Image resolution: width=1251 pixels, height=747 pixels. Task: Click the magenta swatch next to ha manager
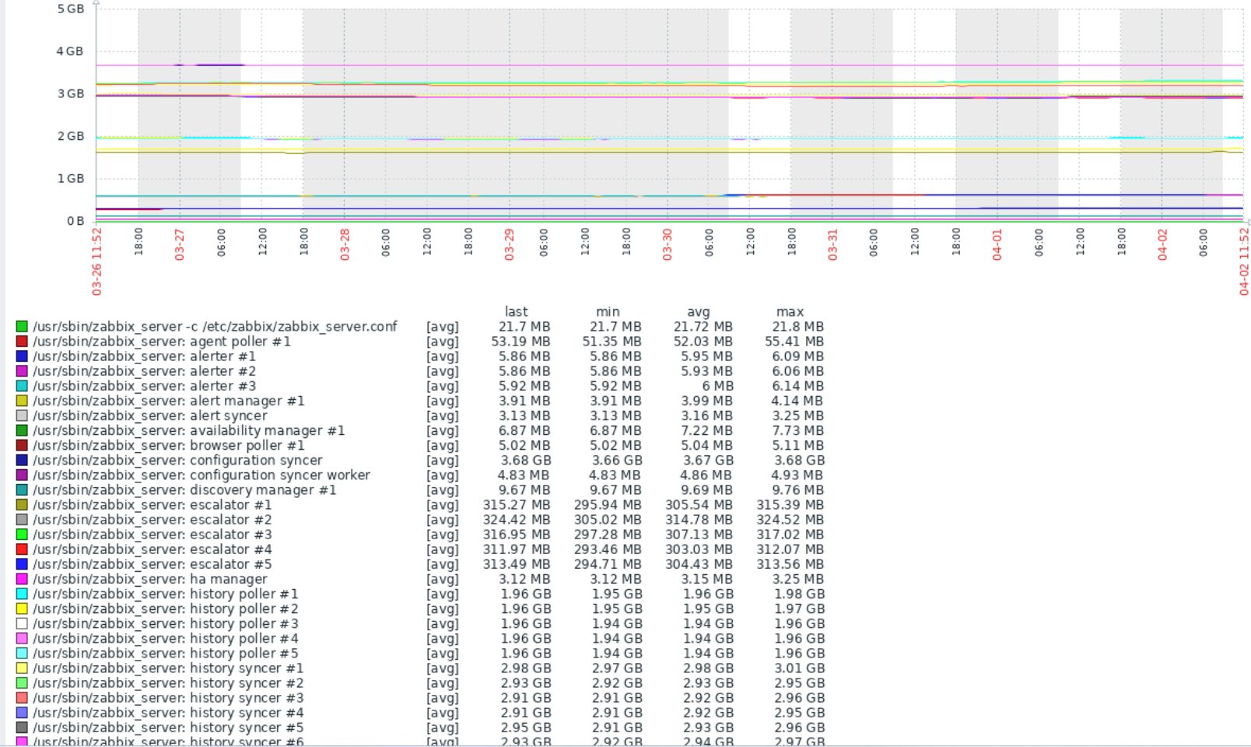click(x=22, y=579)
